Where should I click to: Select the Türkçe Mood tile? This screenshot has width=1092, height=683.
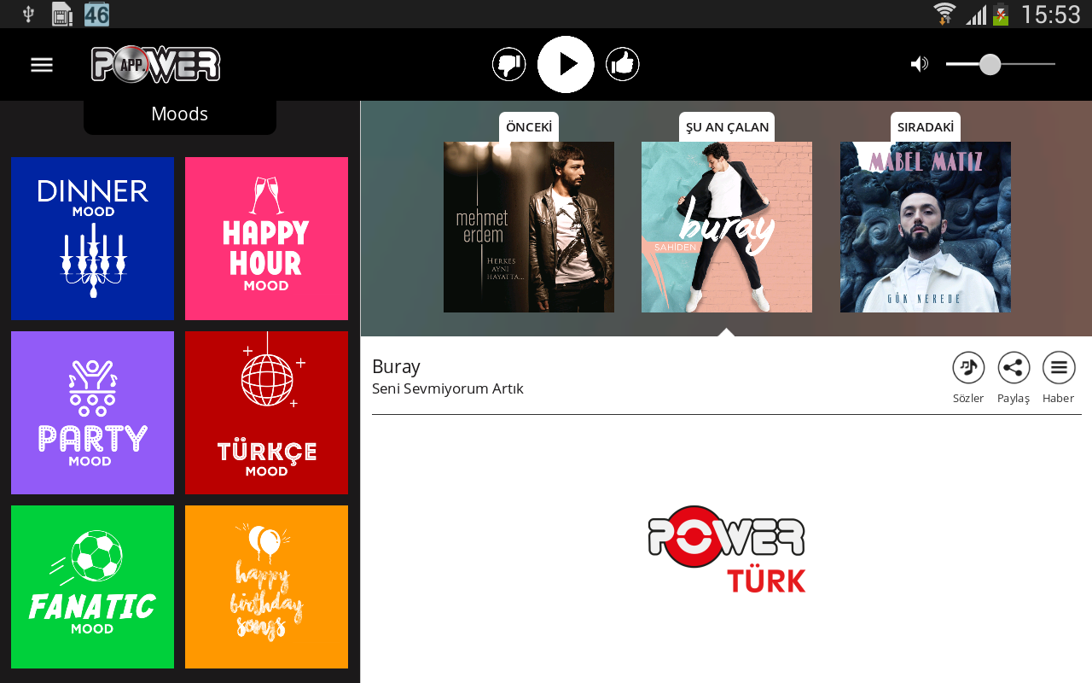[266, 412]
